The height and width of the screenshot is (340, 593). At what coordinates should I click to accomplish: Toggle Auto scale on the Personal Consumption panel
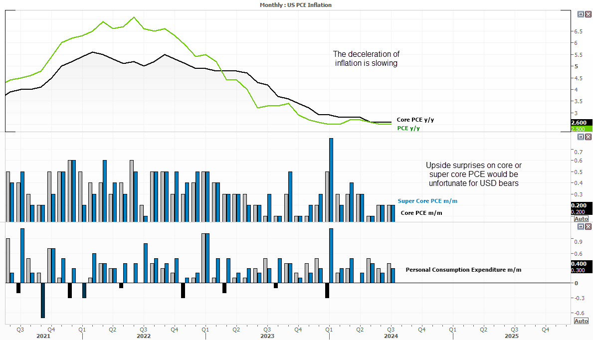pyautogui.click(x=582, y=321)
